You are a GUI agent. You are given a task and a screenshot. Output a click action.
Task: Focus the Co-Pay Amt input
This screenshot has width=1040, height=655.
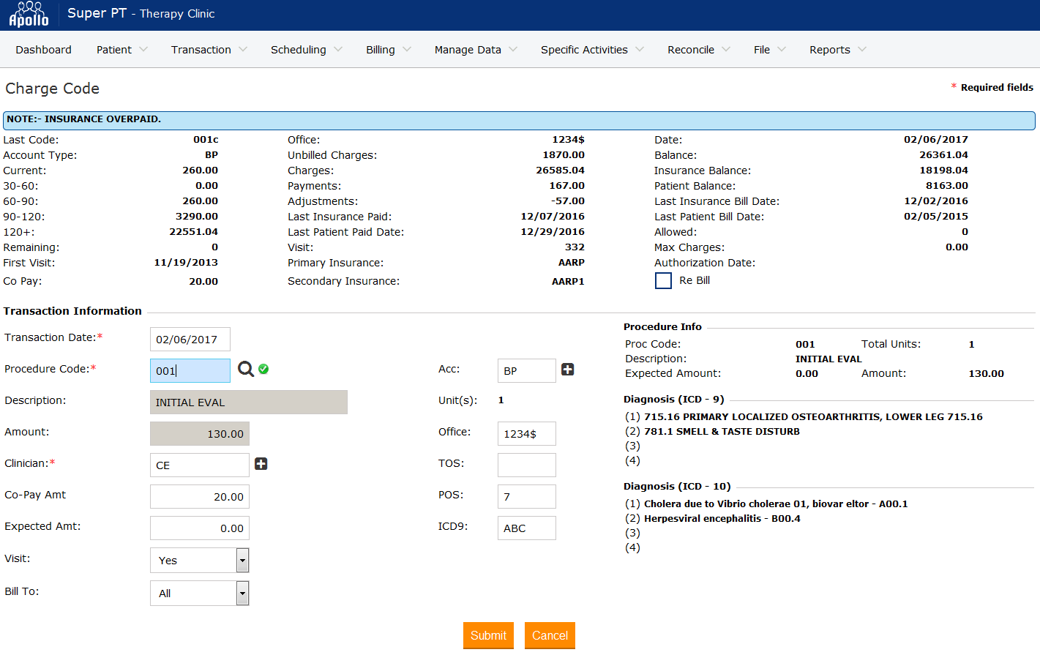[x=199, y=497]
